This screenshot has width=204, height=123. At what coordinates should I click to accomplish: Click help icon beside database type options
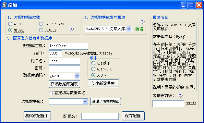point(71,29)
